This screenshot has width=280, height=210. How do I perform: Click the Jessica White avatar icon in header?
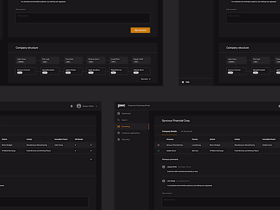[x=79, y=106]
